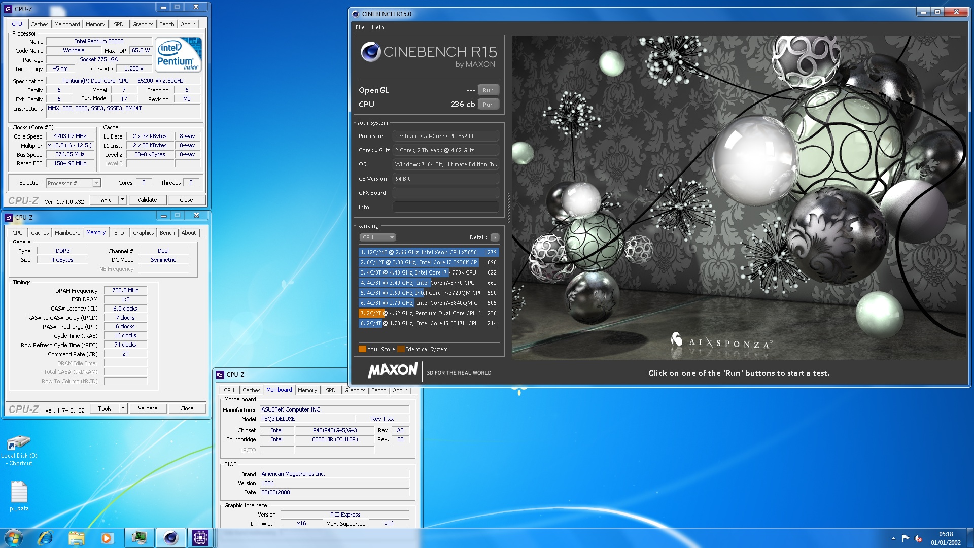Click the Windows Start orb
This screenshot has height=548, width=974.
pos(14,538)
